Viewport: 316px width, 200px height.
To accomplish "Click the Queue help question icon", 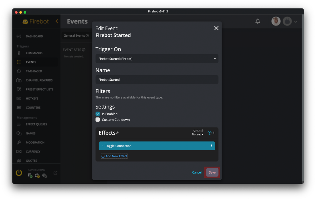I will coord(202,130).
